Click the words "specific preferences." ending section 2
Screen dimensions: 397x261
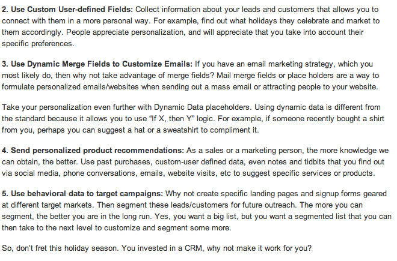tap(38, 44)
